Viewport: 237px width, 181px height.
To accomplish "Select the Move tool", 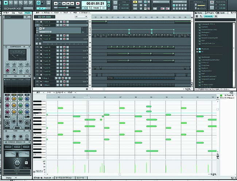I will [16, 3].
